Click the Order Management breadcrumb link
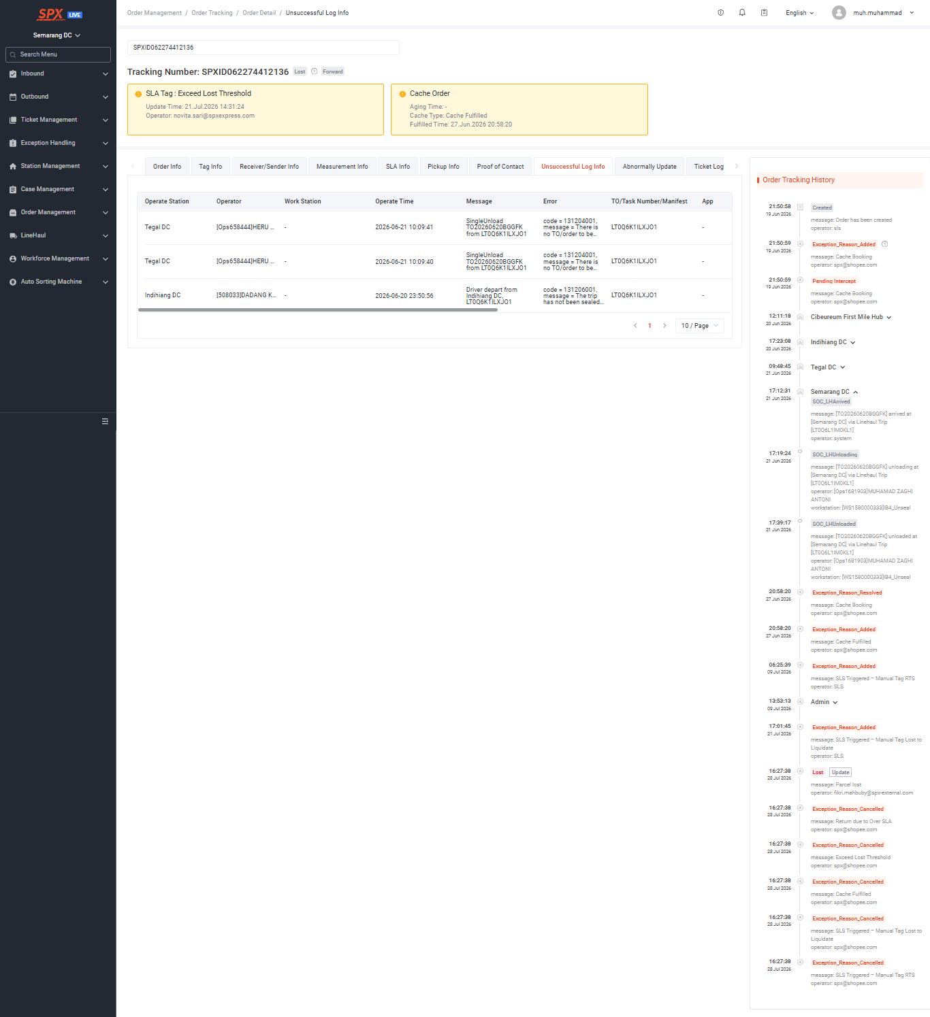The image size is (930, 1017). click(155, 13)
